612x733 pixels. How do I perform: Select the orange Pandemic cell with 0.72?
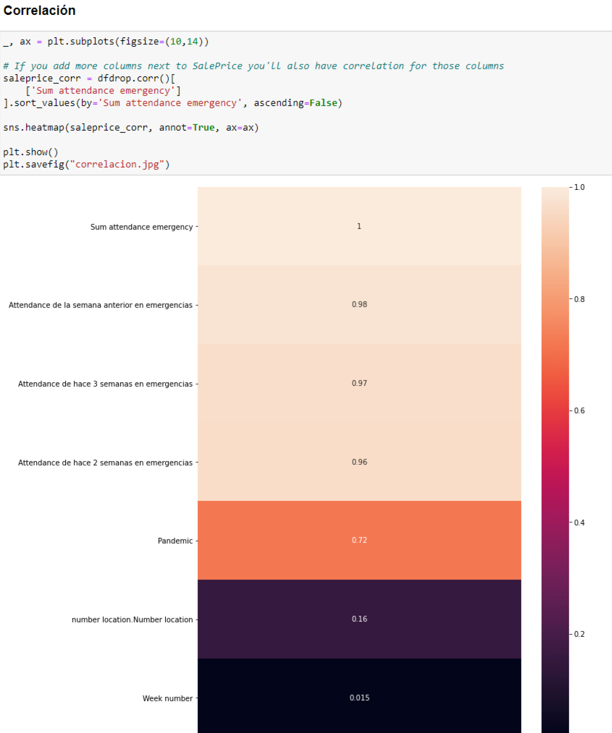[x=359, y=540]
